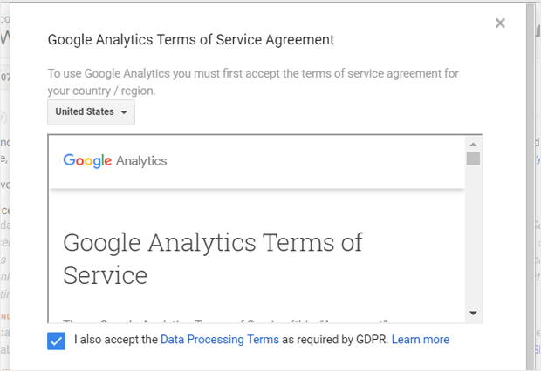
Task: Click the terms pane scrollbar thumb
Action: click(473, 159)
